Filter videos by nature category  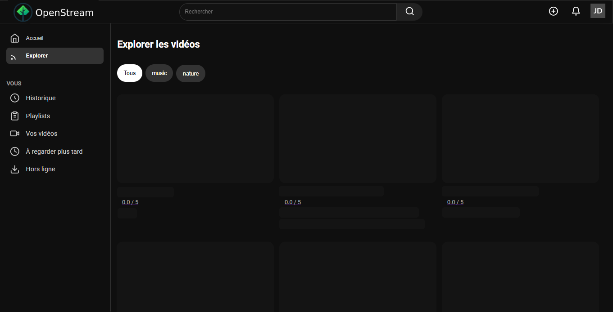(x=191, y=74)
